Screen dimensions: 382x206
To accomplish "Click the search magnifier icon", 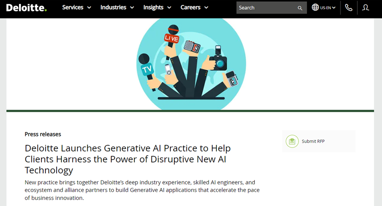I will pos(300,8).
